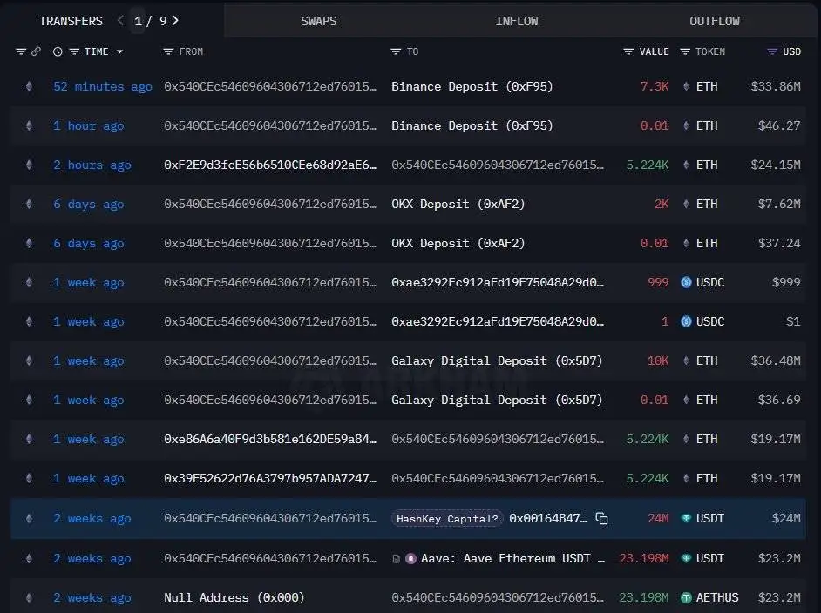Copy the 0x00164B47 address using the copy icon
This screenshot has height=613, width=821.
click(x=601, y=518)
